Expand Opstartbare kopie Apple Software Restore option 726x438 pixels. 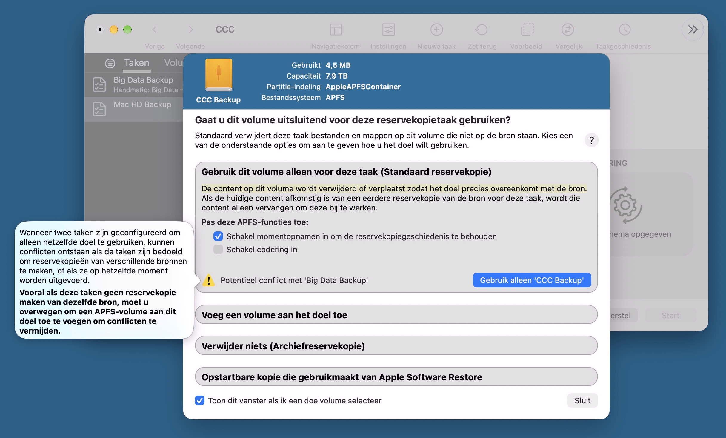(396, 377)
